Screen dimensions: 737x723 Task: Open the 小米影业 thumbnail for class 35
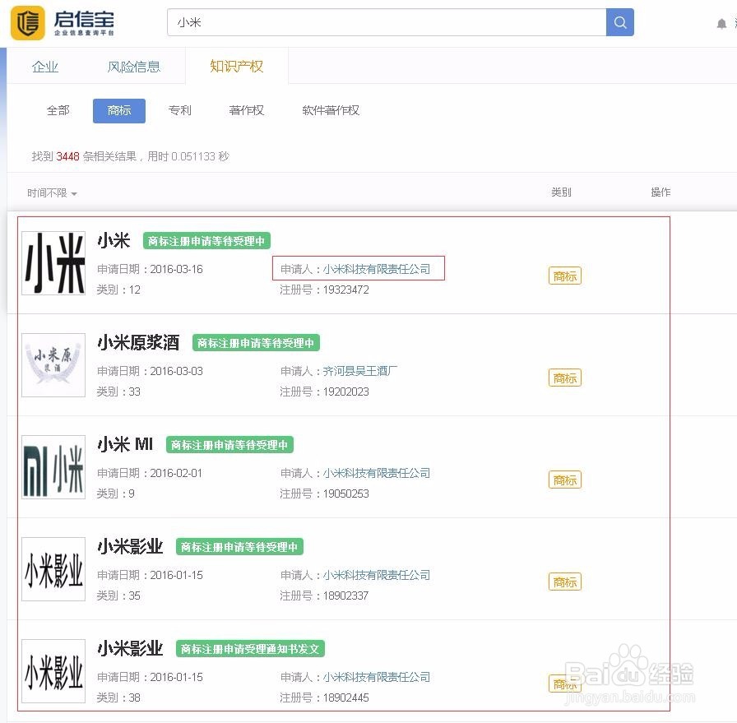pos(53,569)
